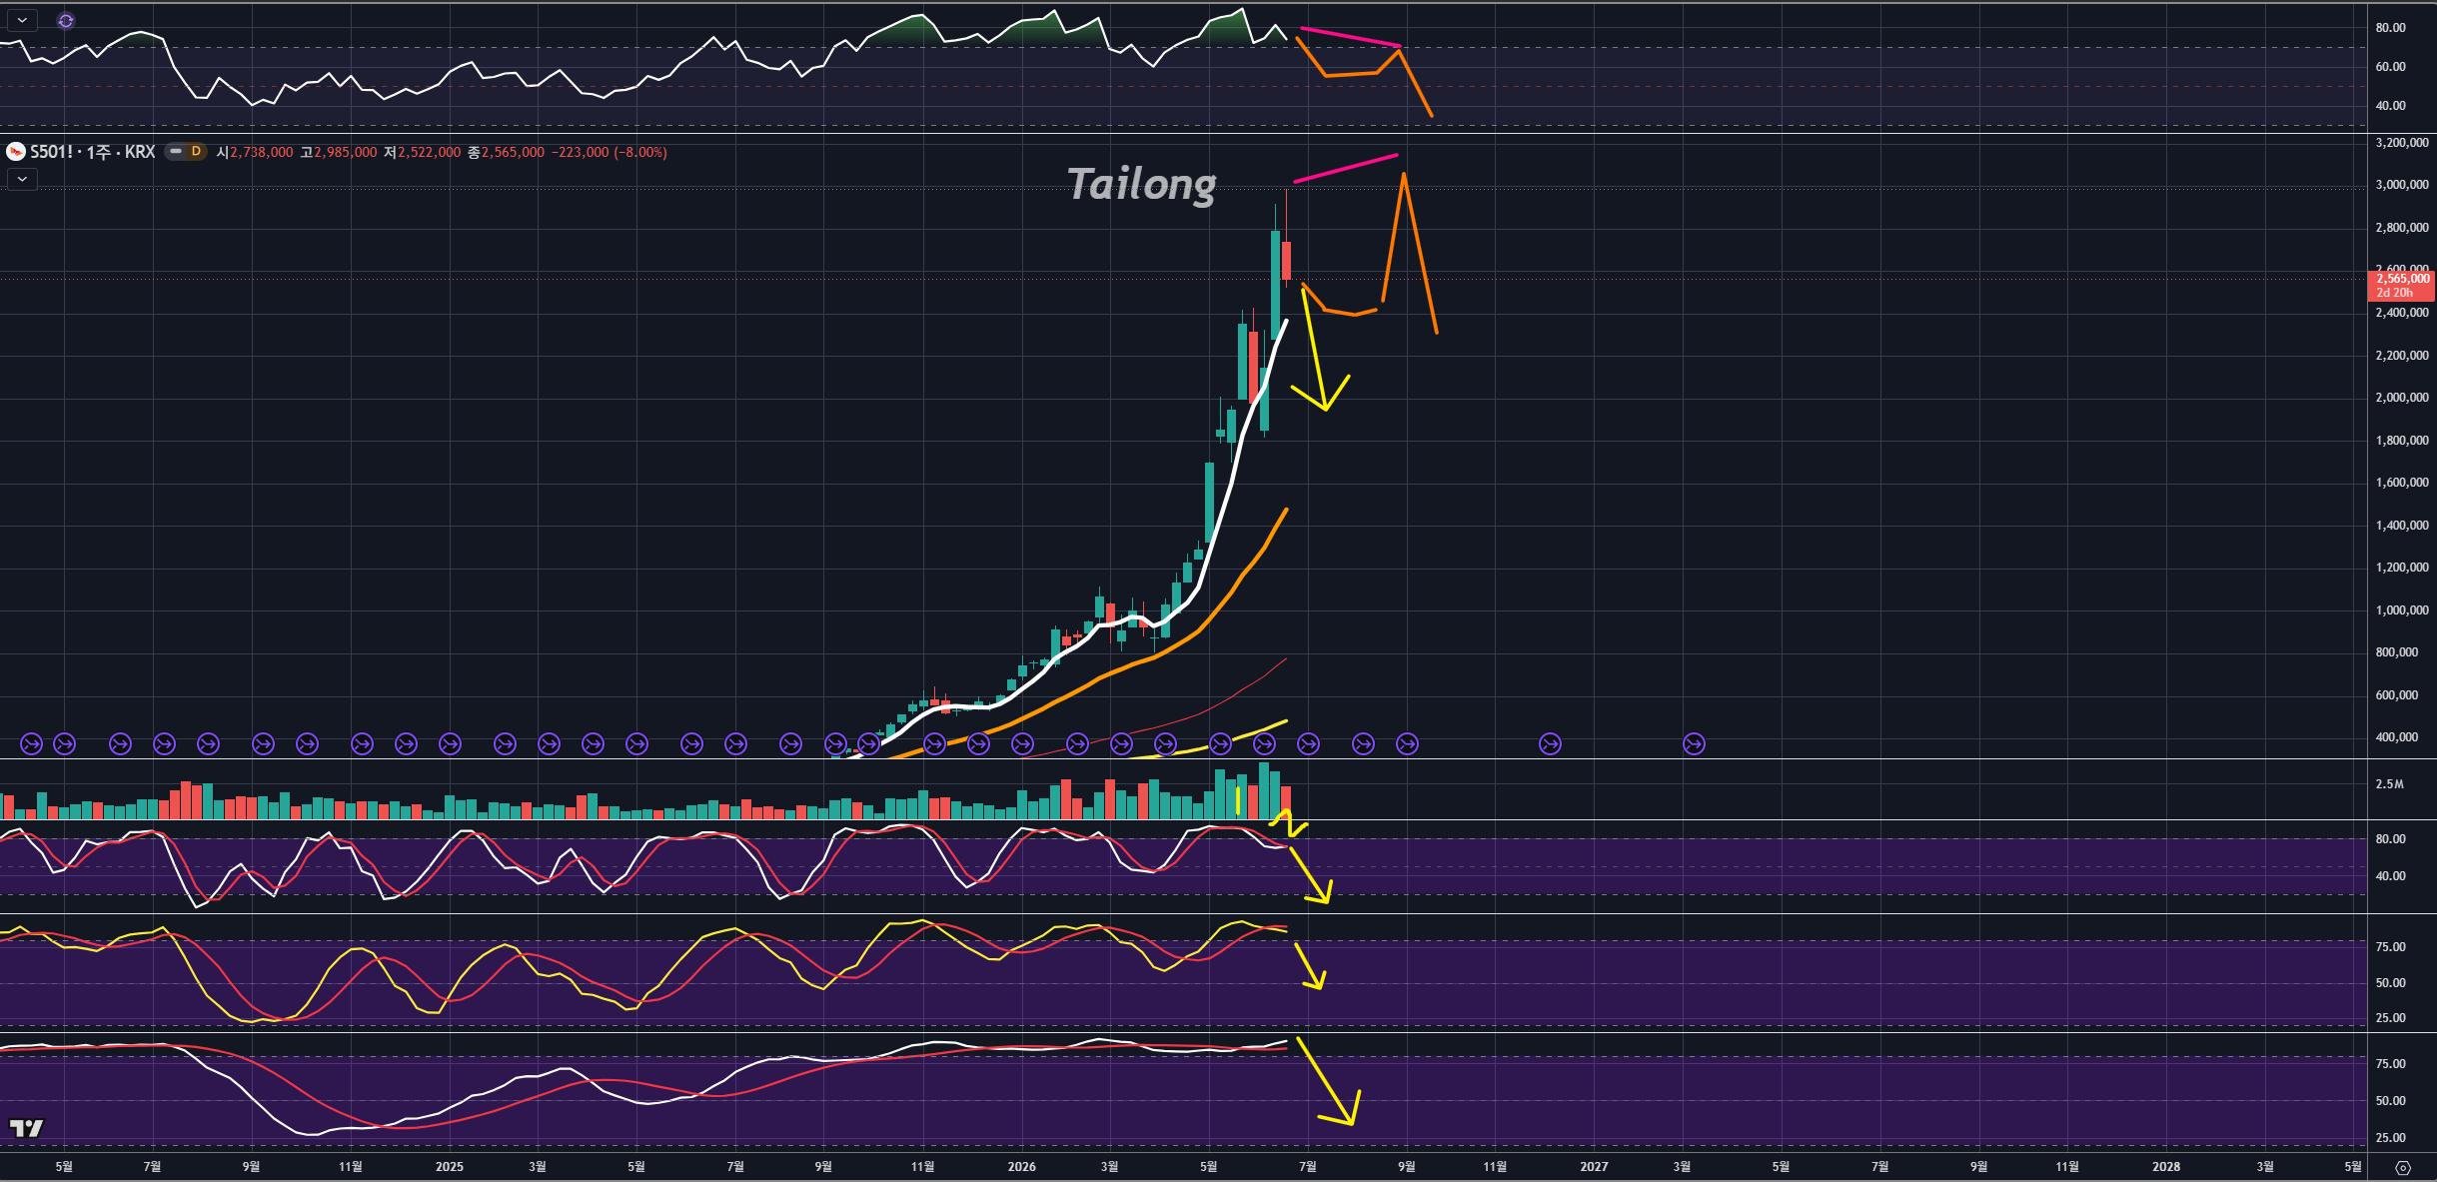
Task: Click the change value −223,000 (−8.00%)
Action: [x=609, y=152]
